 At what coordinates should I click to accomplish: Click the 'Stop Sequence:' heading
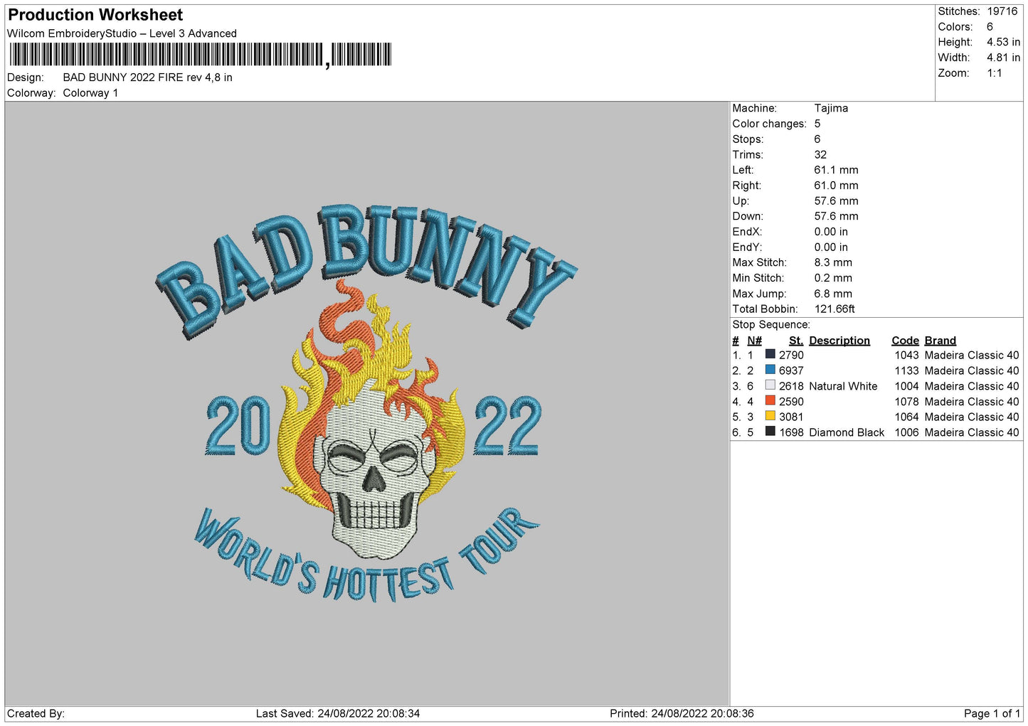[x=771, y=324]
